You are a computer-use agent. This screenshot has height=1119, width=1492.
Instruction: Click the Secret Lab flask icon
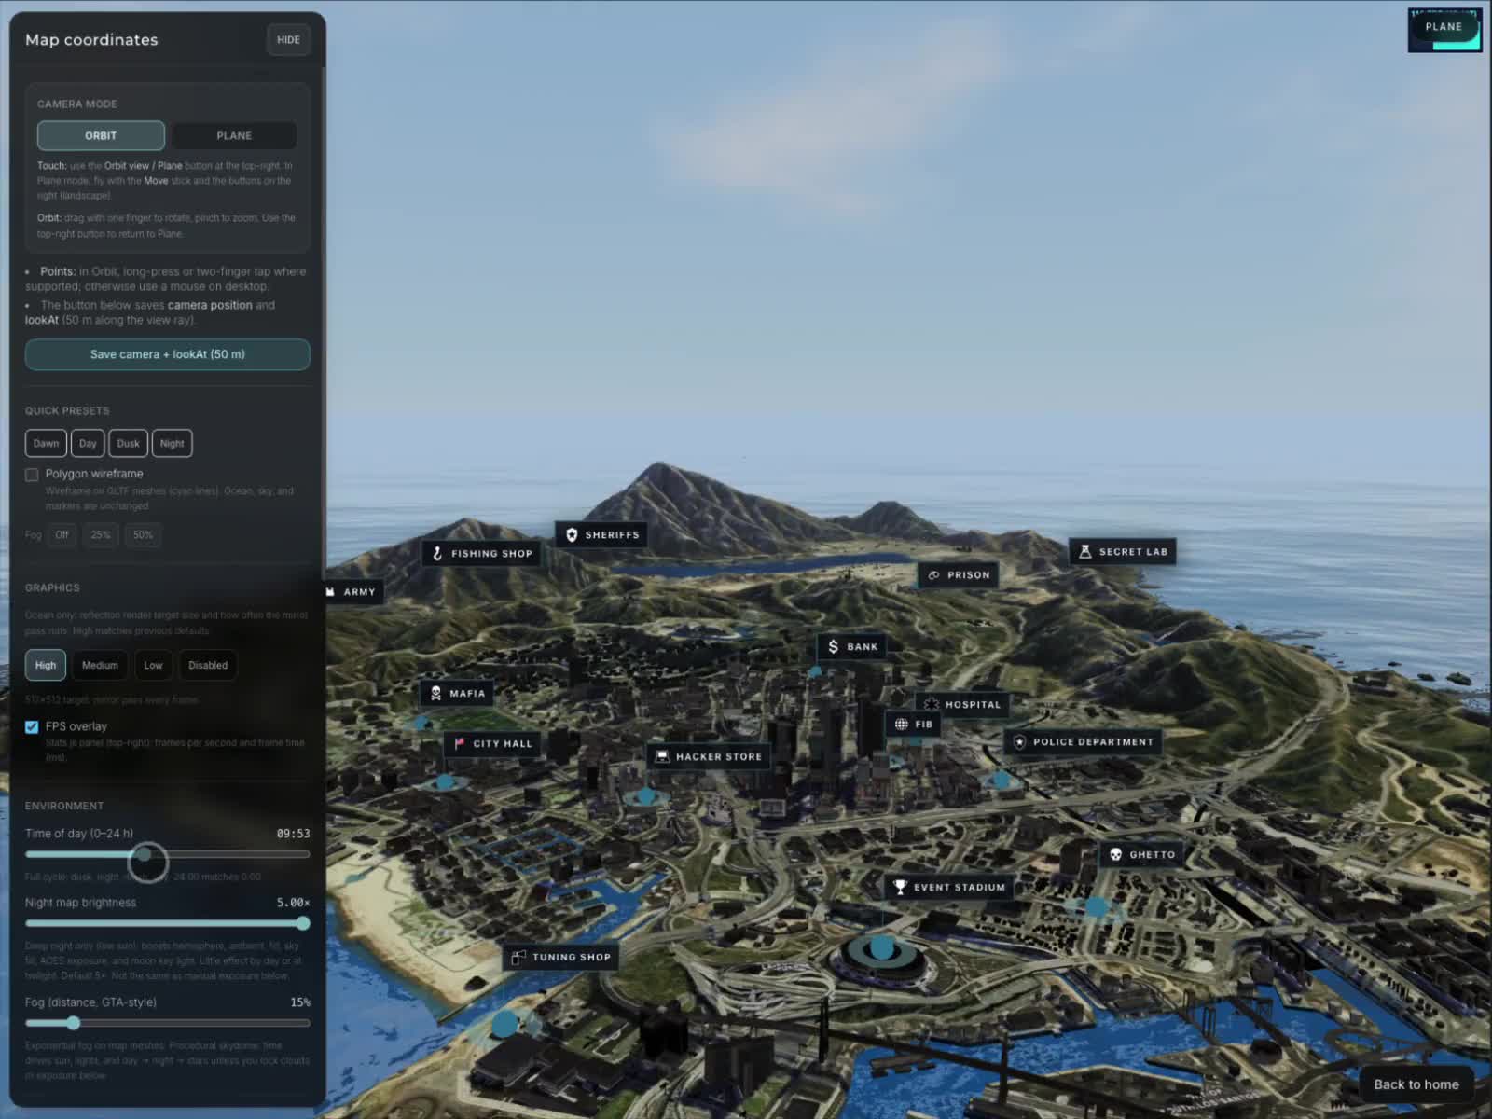pyautogui.click(x=1084, y=551)
